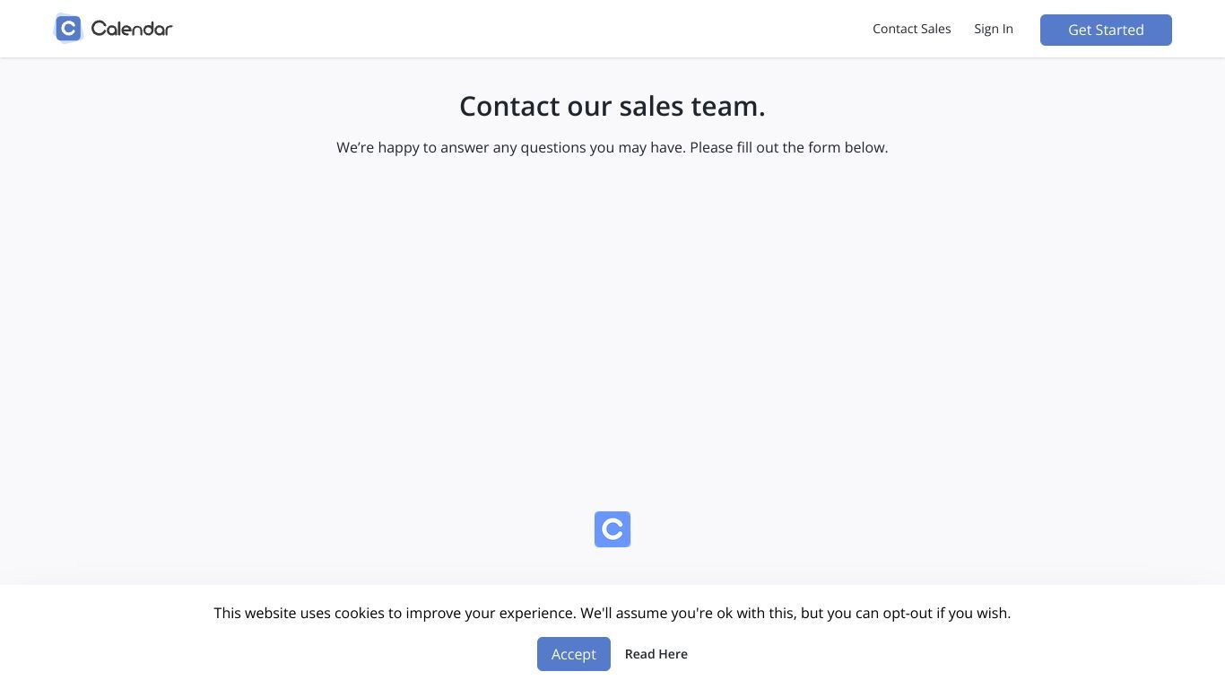Click the loading Calendar spinner icon

coord(612,529)
